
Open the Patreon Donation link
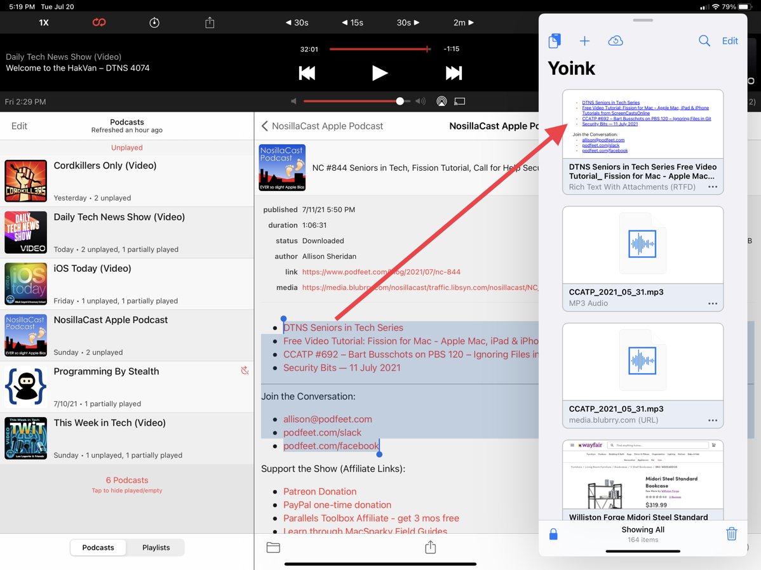(x=320, y=491)
